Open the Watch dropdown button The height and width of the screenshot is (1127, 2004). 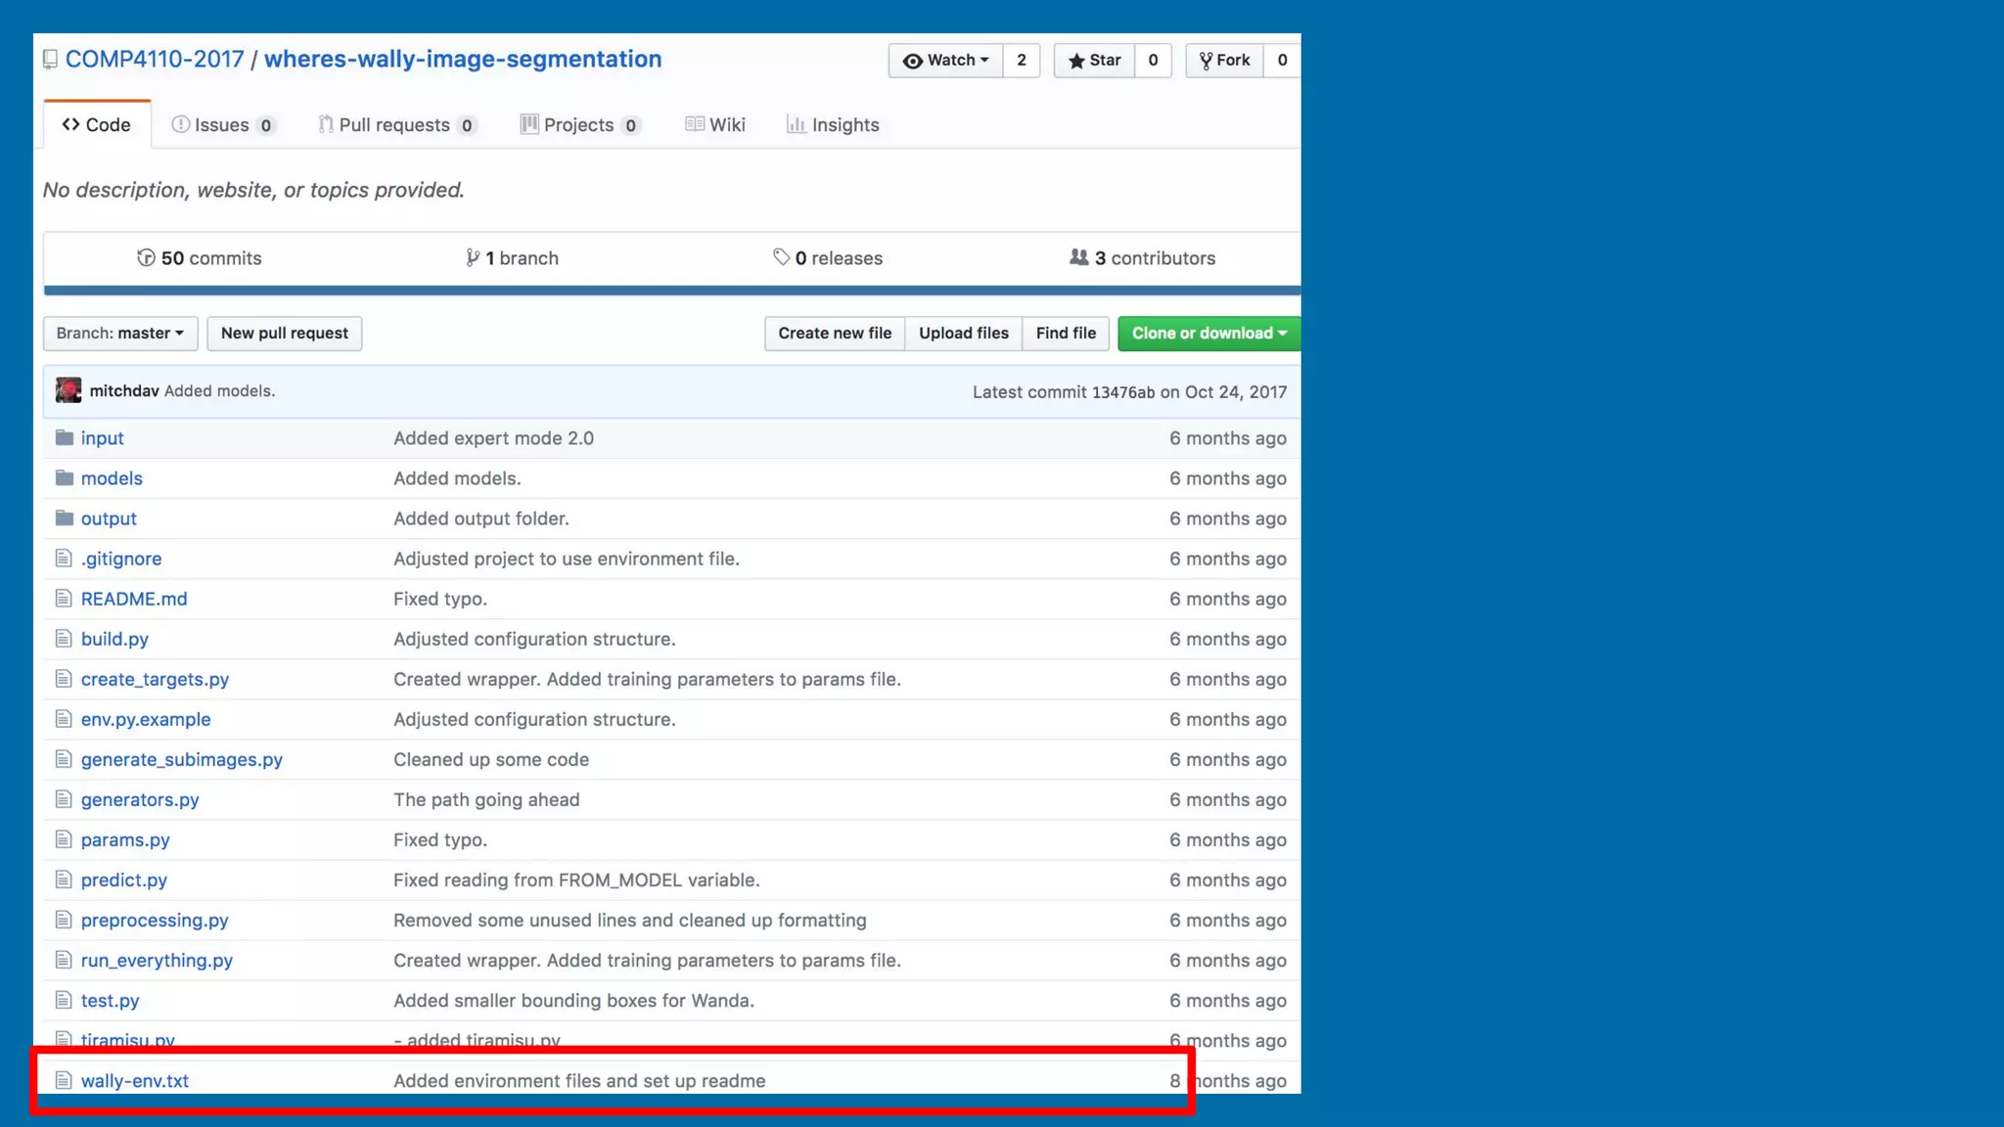(x=945, y=61)
